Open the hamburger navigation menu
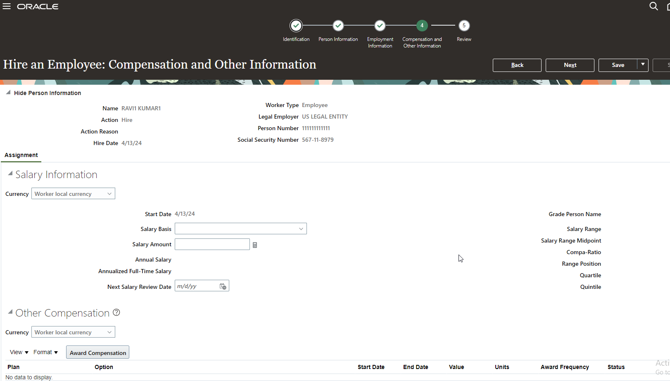670x381 pixels. point(7,6)
